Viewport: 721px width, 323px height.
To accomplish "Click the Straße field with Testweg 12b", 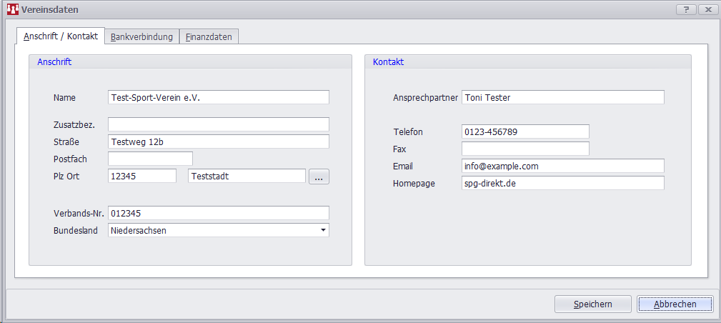I will tap(218, 141).
